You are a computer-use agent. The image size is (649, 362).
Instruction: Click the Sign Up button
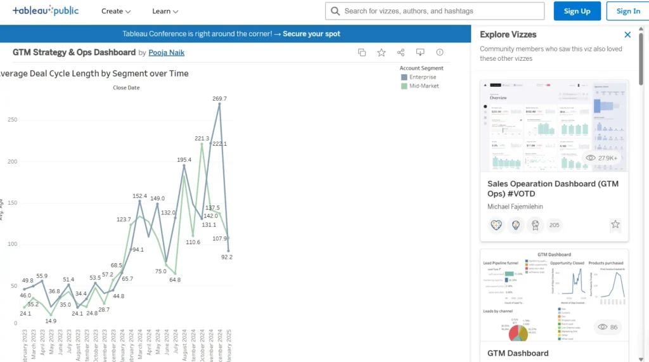click(577, 11)
